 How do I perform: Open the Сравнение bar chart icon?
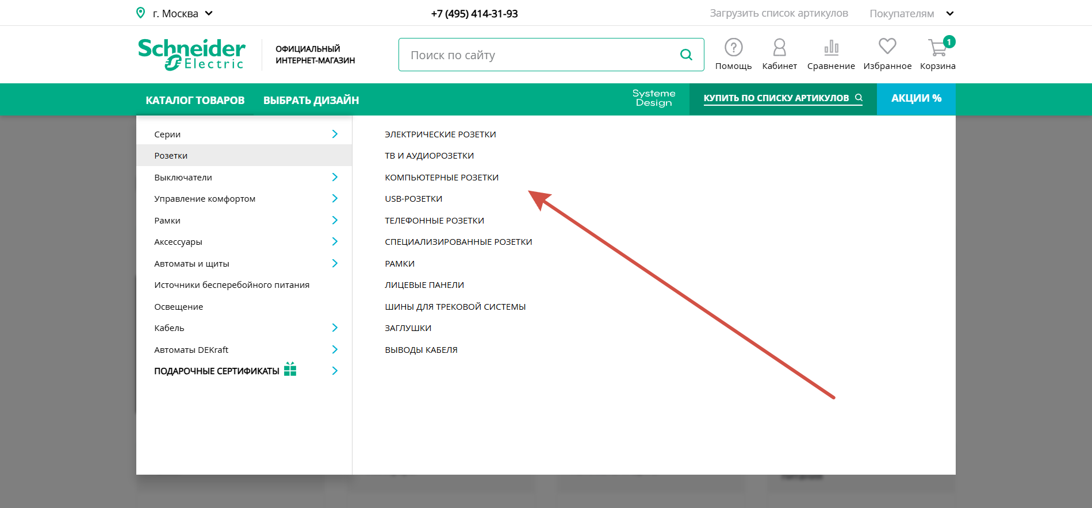831,47
